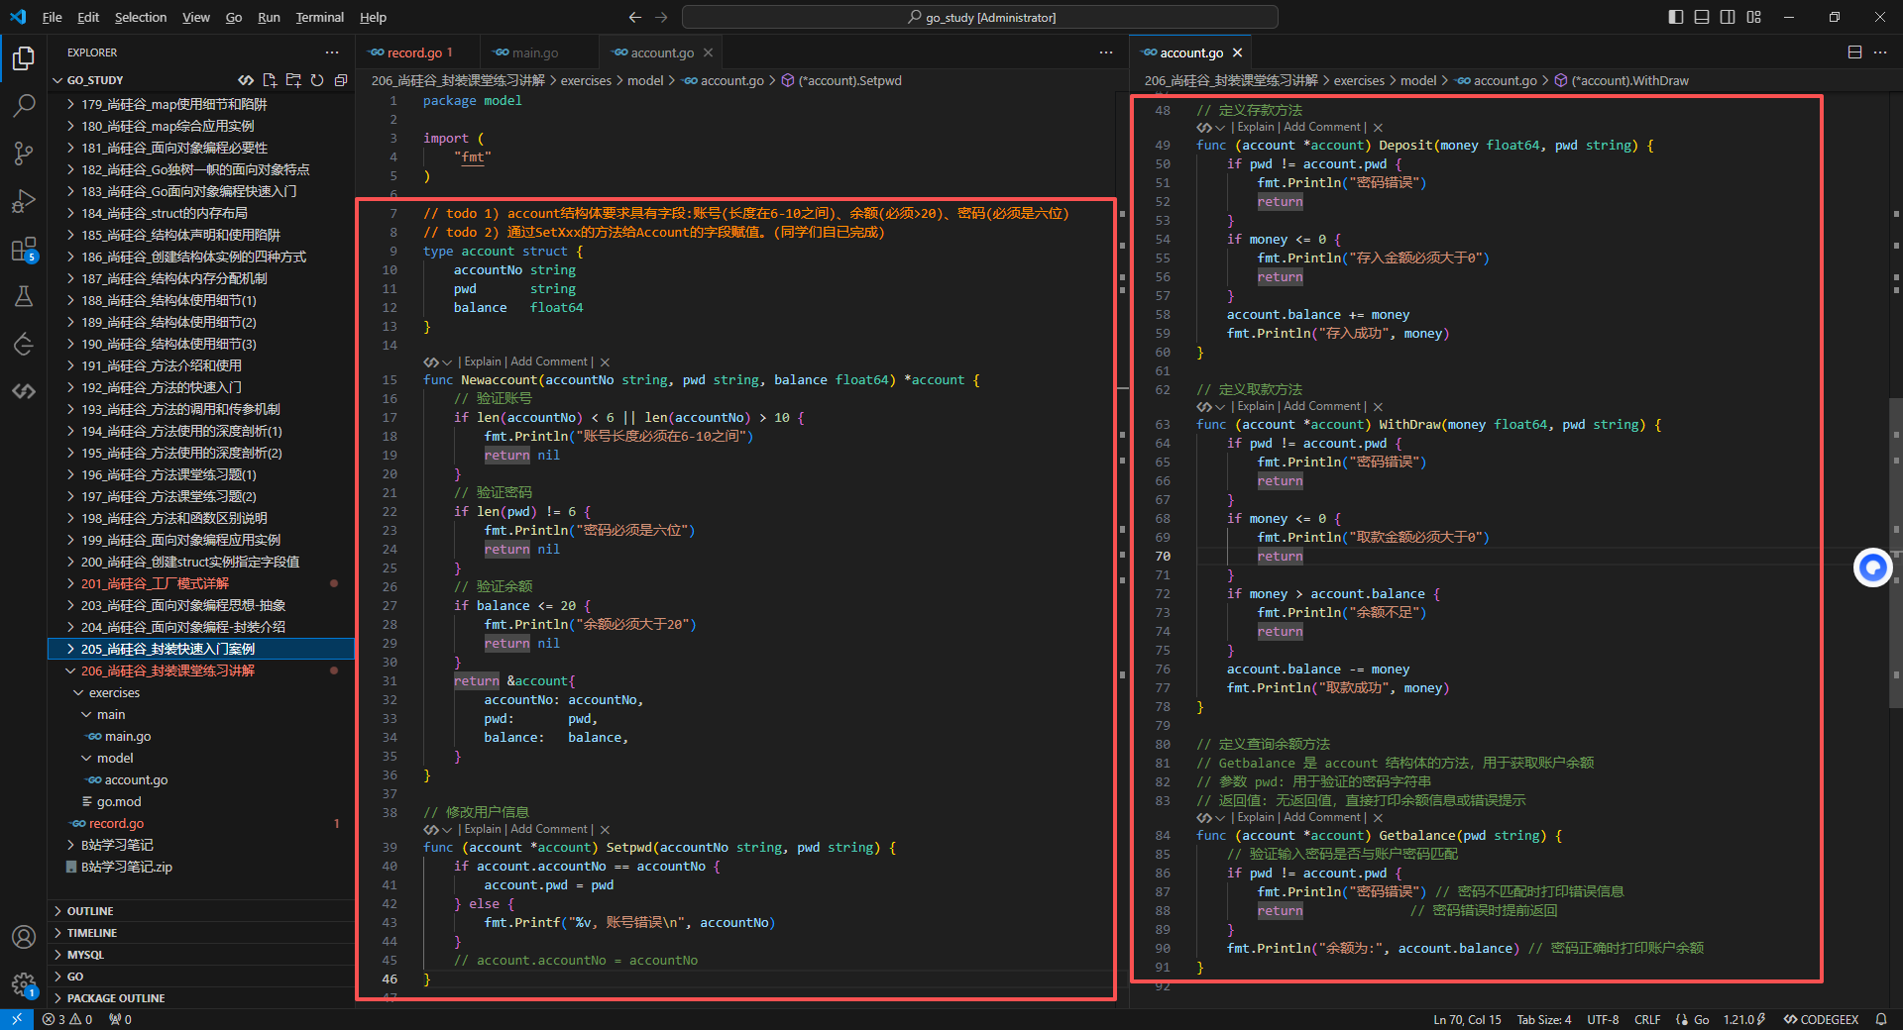Expand the TIMELINE section
1903x1030 pixels.
(x=201, y=933)
